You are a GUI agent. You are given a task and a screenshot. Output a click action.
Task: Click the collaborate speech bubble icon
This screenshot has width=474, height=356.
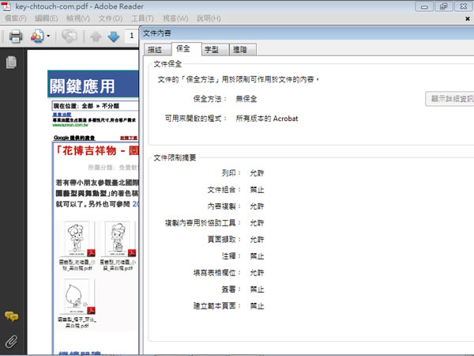pos(70,36)
